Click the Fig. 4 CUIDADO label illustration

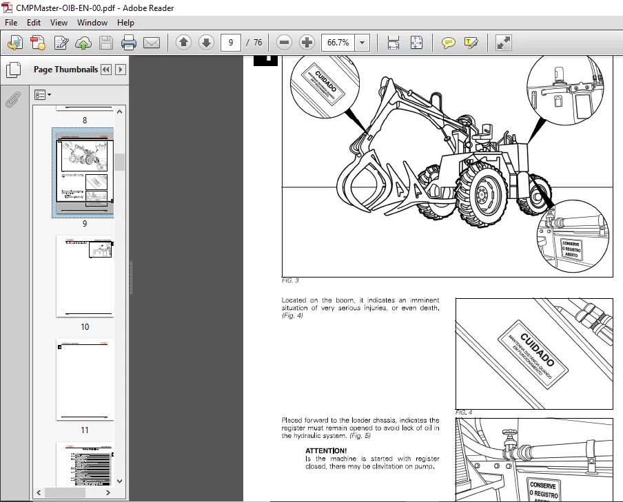pos(534,353)
